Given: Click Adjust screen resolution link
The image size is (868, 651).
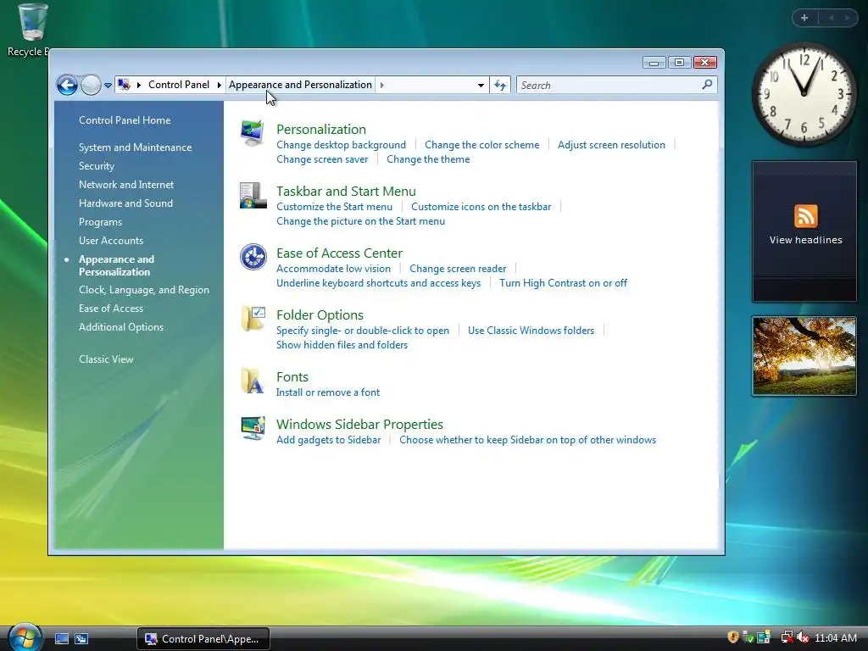Looking at the screenshot, I should coord(611,145).
